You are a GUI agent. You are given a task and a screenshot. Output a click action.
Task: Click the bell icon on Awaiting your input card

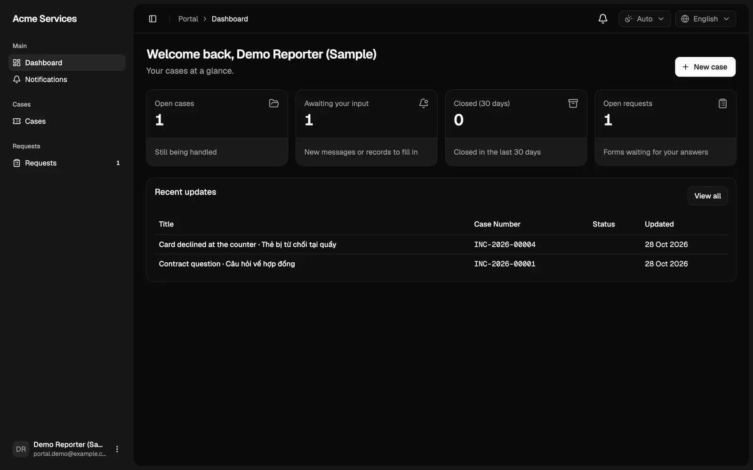[x=424, y=103]
